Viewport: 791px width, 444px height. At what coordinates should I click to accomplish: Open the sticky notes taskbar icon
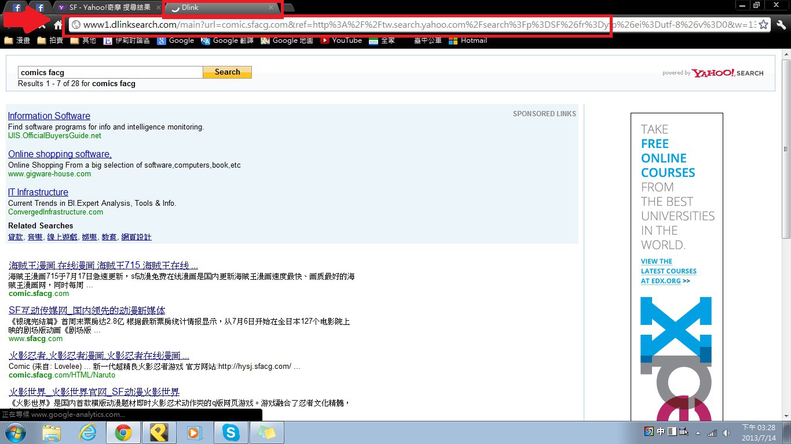(x=267, y=432)
